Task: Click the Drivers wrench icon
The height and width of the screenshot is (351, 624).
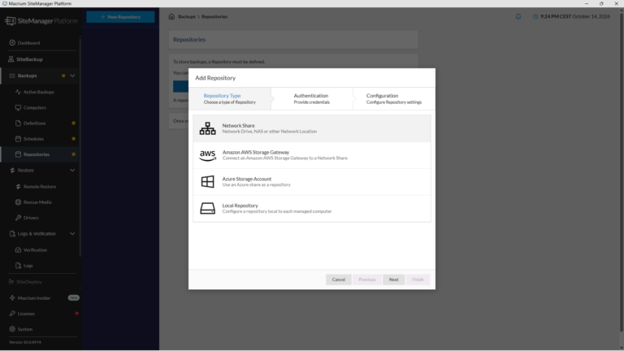Action: click(18, 218)
